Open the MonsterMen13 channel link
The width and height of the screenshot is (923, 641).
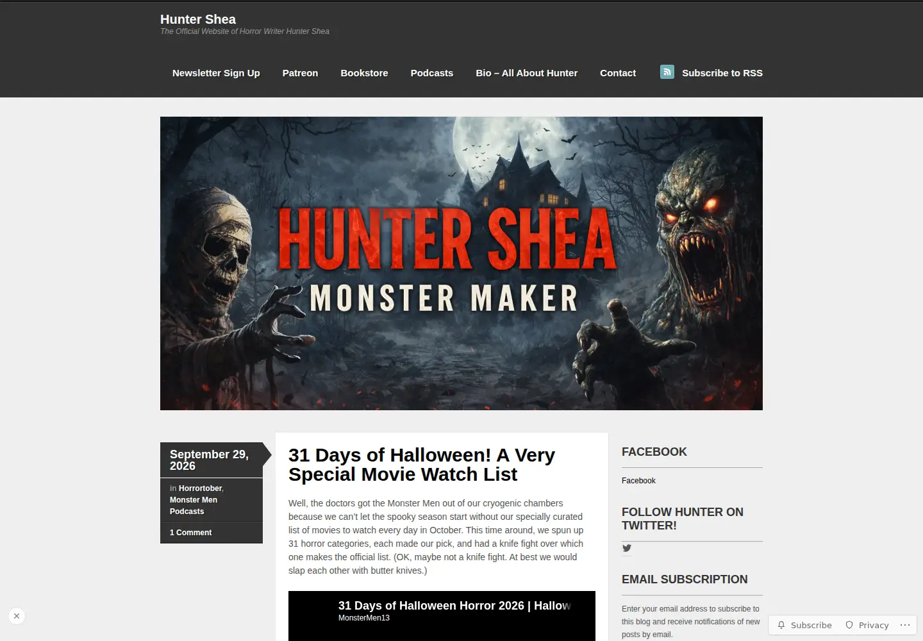pyautogui.click(x=364, y=618)
